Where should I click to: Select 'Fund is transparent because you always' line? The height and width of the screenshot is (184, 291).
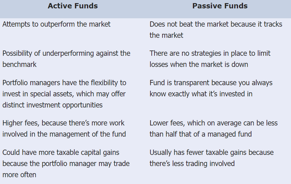211,83
